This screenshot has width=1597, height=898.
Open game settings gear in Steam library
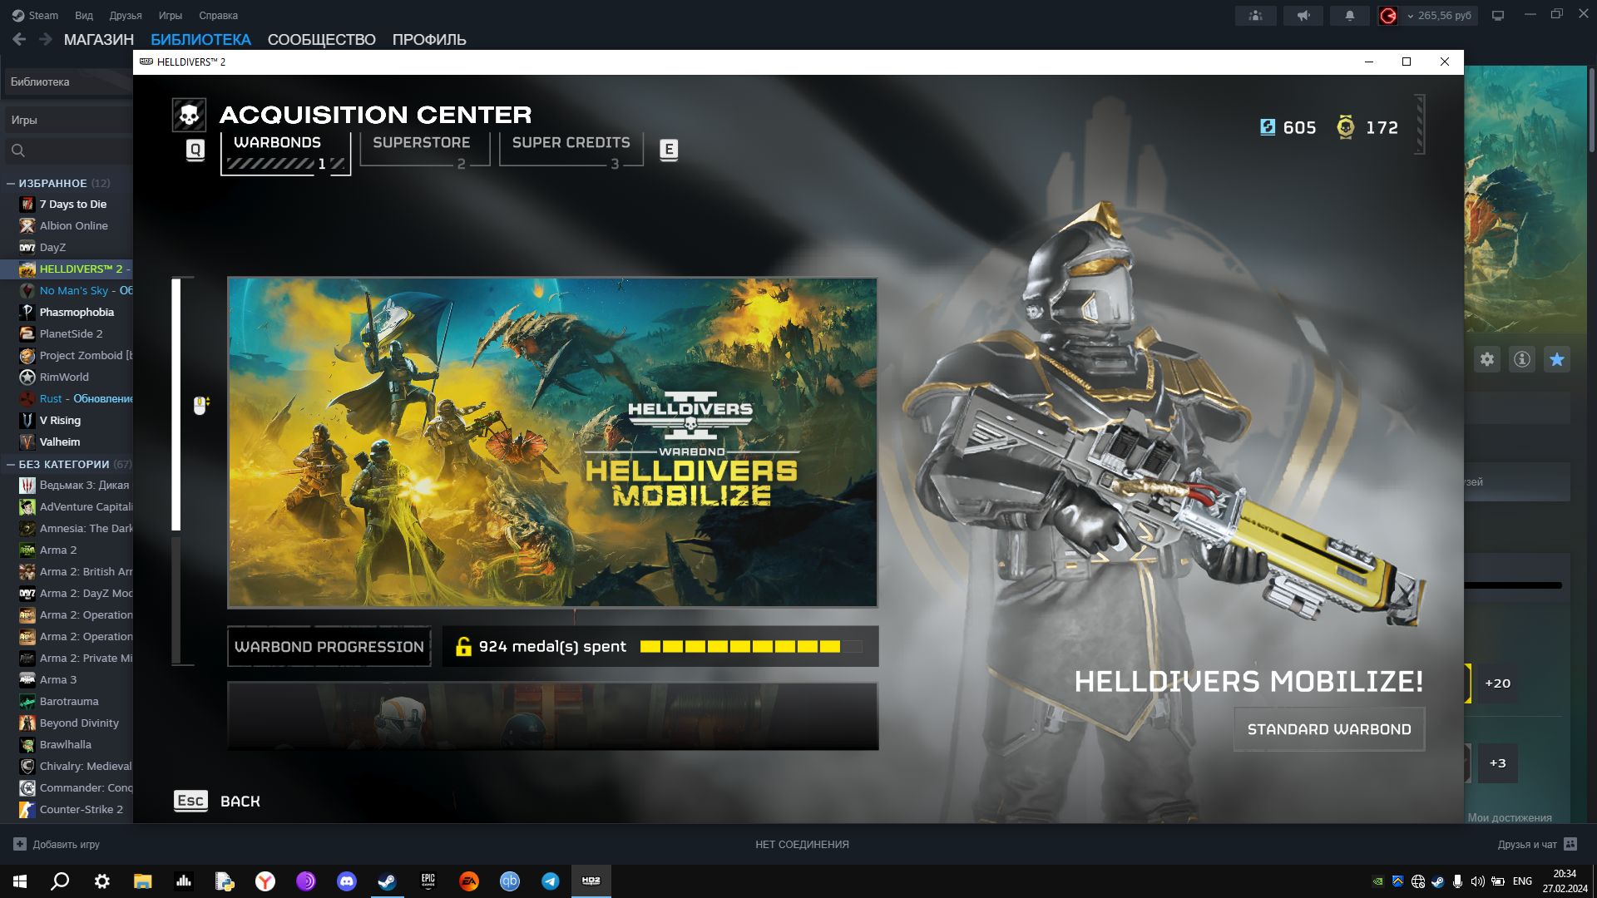click(x=1487, y=359)
